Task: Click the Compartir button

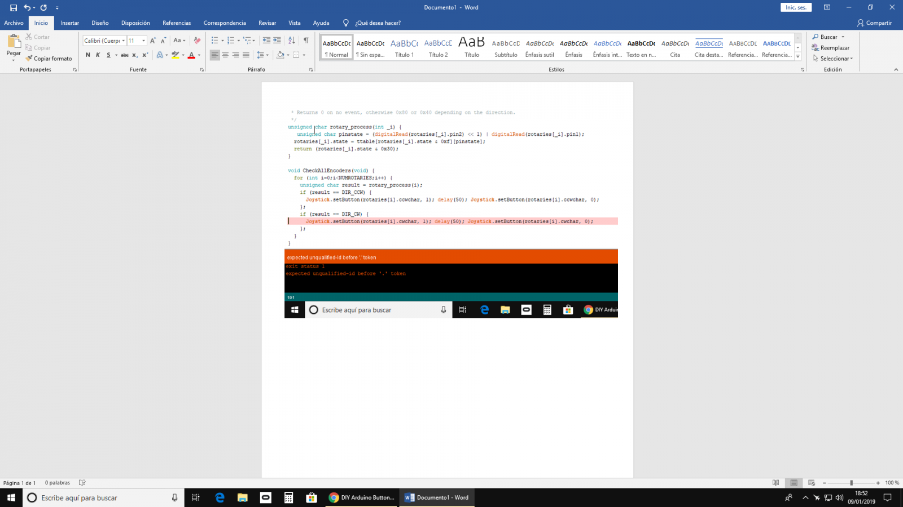Action: coord(874,23)
